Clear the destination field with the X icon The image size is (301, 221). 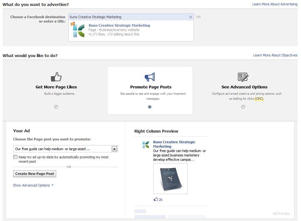pyautogui.click(x=191, y=17)
